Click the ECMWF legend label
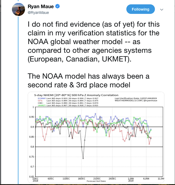Screen dimensions: 175x185 pos(42,98)
